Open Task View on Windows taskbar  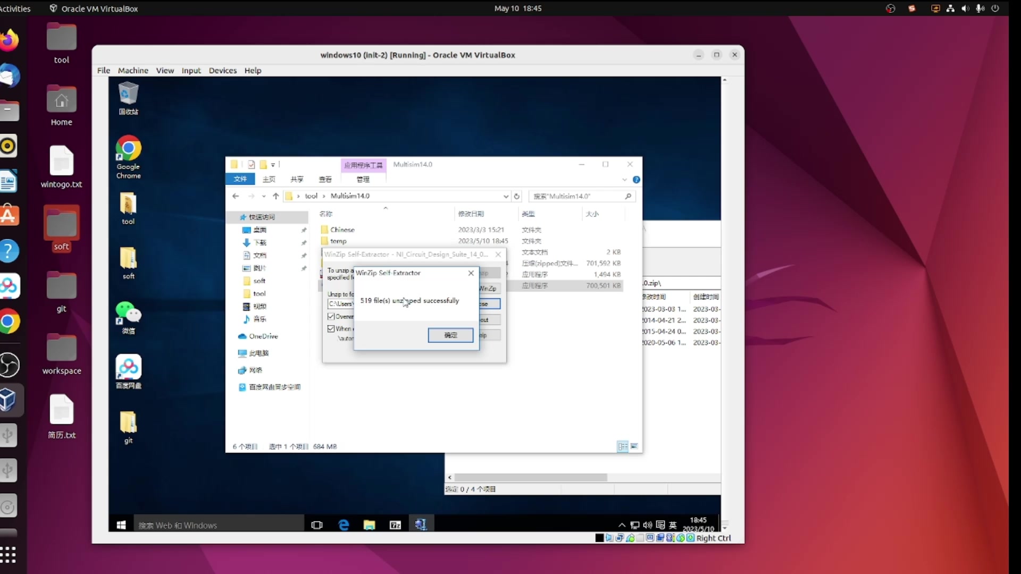317,525
